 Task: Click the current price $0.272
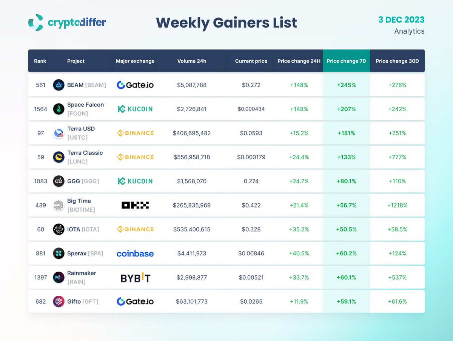coord(251,85)
